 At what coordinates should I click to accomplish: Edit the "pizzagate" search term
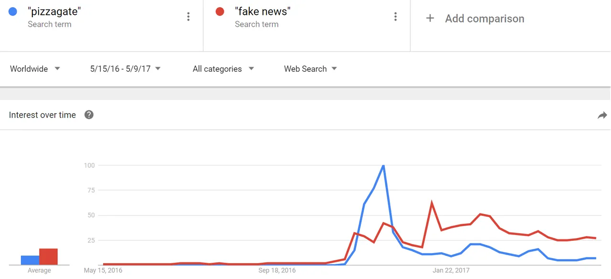[x=54, y=11]
